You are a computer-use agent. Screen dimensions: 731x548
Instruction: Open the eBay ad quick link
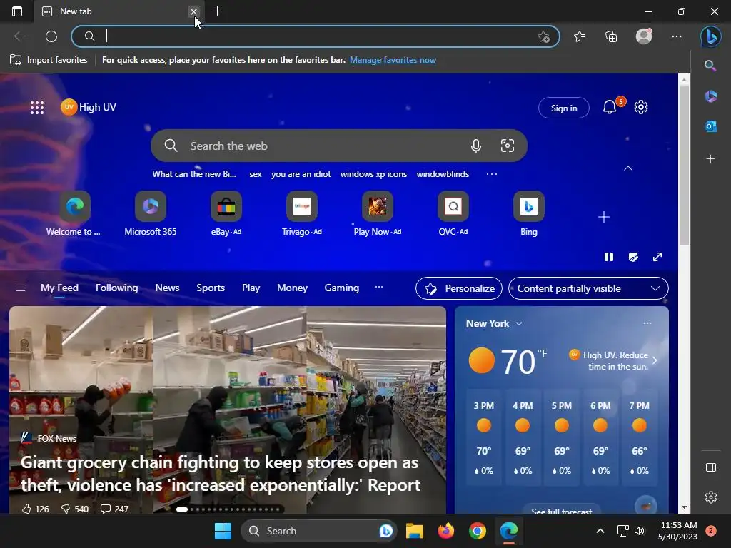[226, 214]
